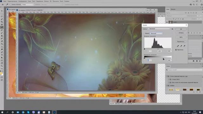Screen dimensions: 203x114
Task: Pick the black point eyedropper in Levels
Action: tap(178, 46)
